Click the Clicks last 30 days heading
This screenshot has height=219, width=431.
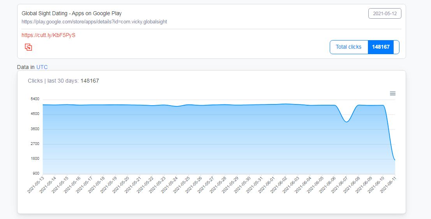[x=63, y=81]
